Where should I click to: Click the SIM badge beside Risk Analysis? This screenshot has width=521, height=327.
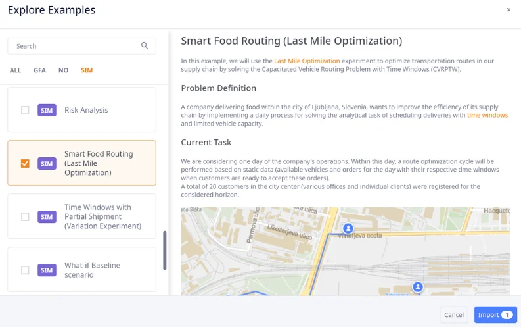point(47,110)
